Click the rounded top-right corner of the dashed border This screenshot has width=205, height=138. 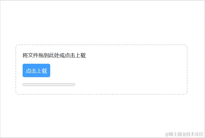point(186,46)
